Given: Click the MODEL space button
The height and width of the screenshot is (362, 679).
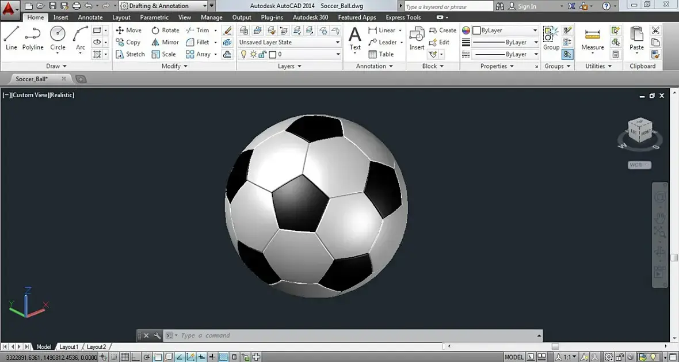Looking at the screenshot, I should point(514,357).
